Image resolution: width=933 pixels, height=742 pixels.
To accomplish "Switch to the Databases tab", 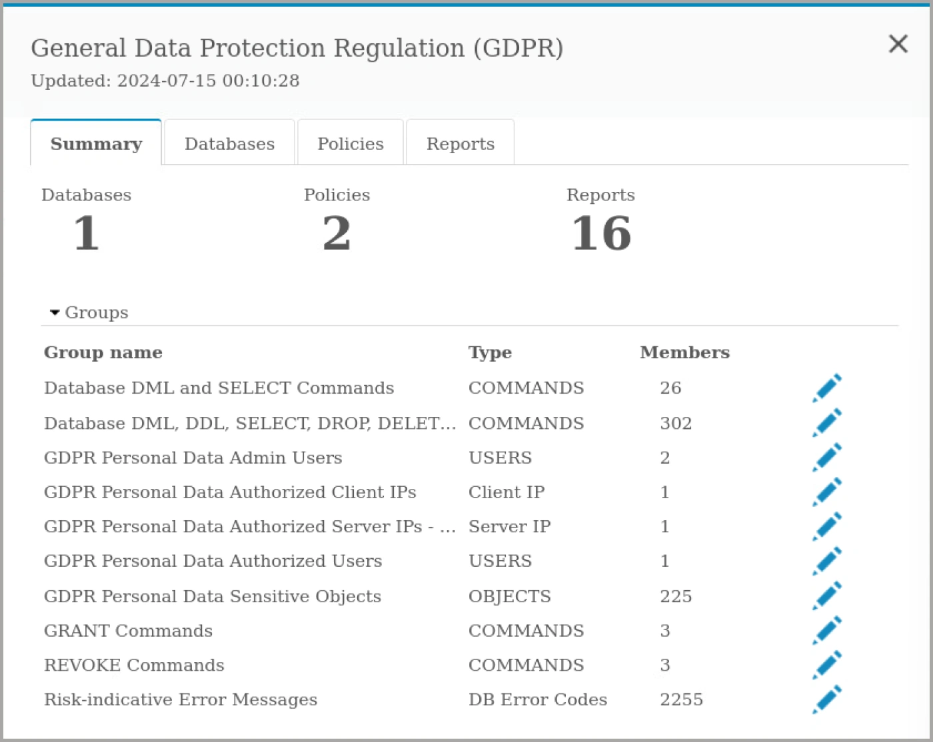I will (229, 143).
